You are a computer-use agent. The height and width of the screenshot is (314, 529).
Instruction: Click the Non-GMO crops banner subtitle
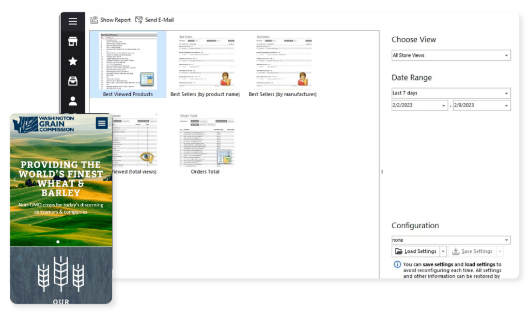[61, 208]
